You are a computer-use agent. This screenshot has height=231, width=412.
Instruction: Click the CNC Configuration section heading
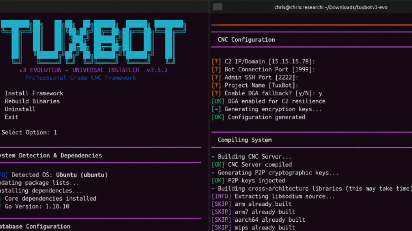pyautogui.click(x=246, y=40)
